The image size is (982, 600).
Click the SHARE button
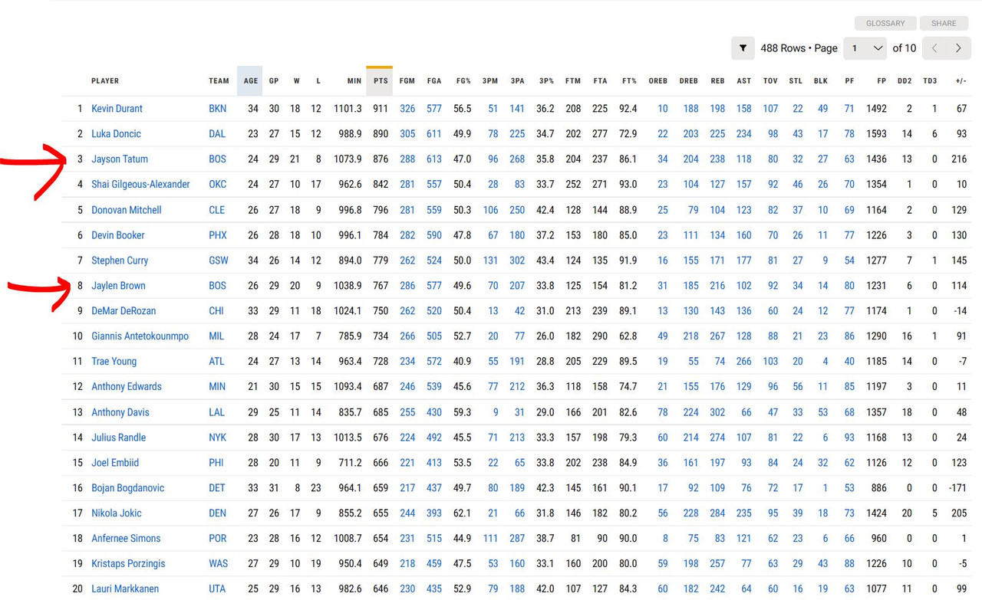pos(944,23)
